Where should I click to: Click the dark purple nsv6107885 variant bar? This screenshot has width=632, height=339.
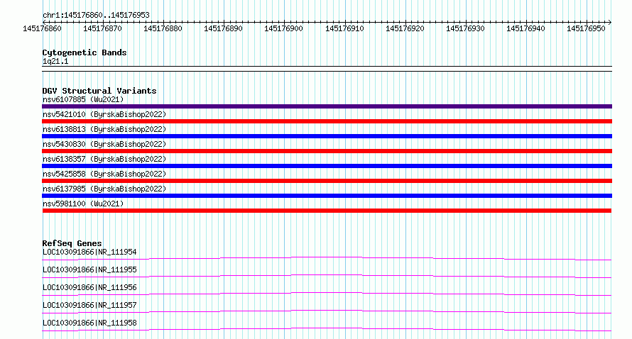(327, 106)
